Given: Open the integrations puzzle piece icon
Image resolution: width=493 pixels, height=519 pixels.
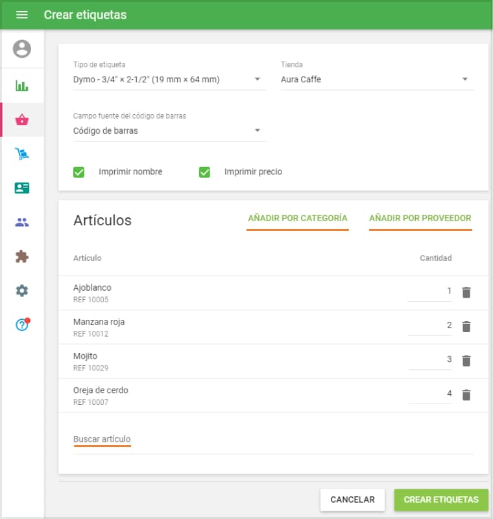Looking at the screenshot, I should (x=22, y=256).
